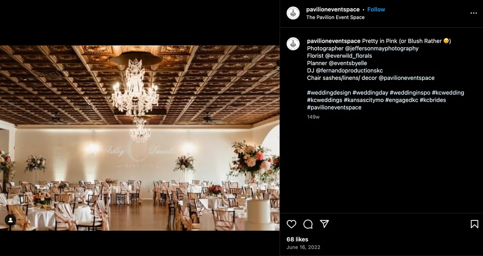Open the three-dot more options menu
The image size is (483, 256).
click(x=473, y=13)
